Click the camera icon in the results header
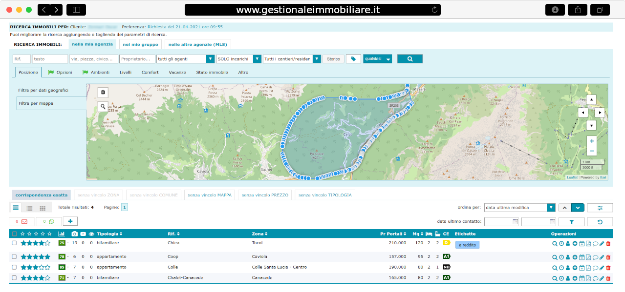 pos(74,234)
